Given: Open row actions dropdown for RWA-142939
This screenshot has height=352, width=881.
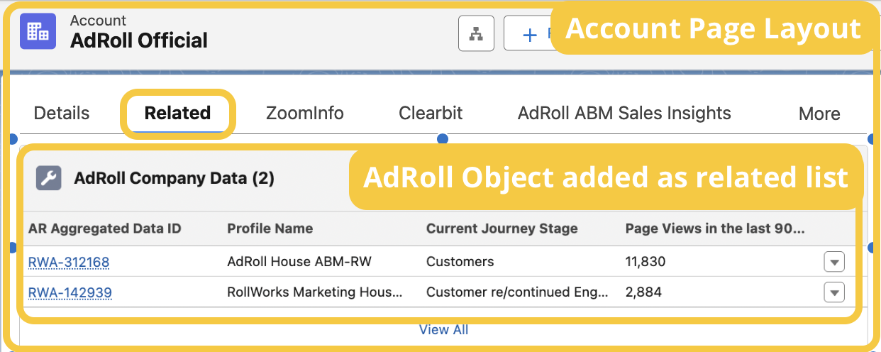Looking at the screenshot, I should (834, 292).
